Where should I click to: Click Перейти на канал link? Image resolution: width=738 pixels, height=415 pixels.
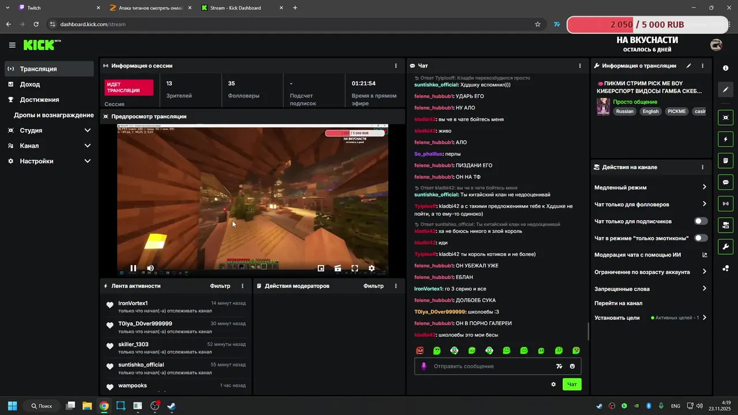618,303
